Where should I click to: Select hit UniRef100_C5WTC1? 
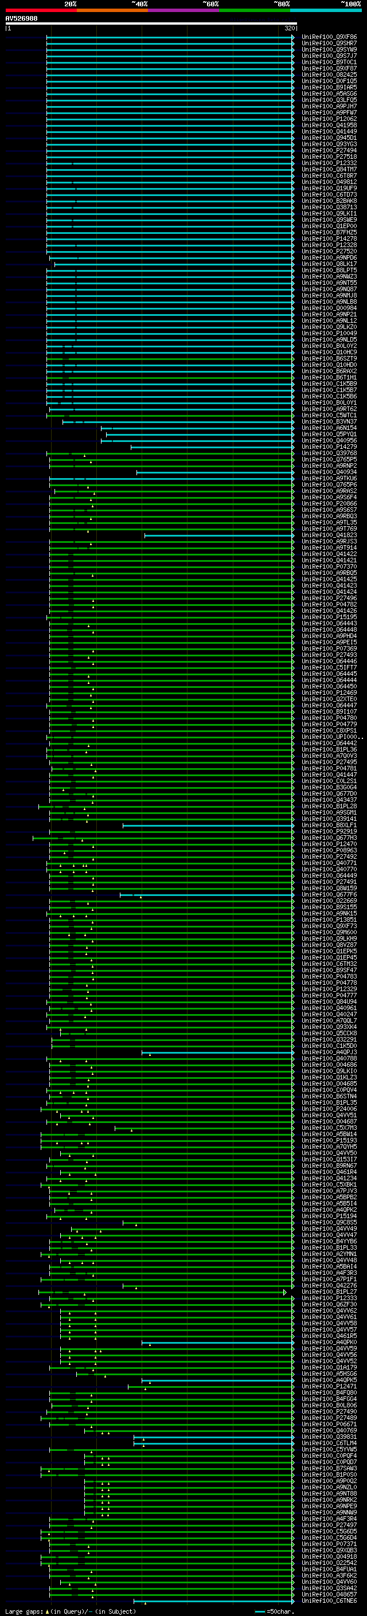(329, 415)
